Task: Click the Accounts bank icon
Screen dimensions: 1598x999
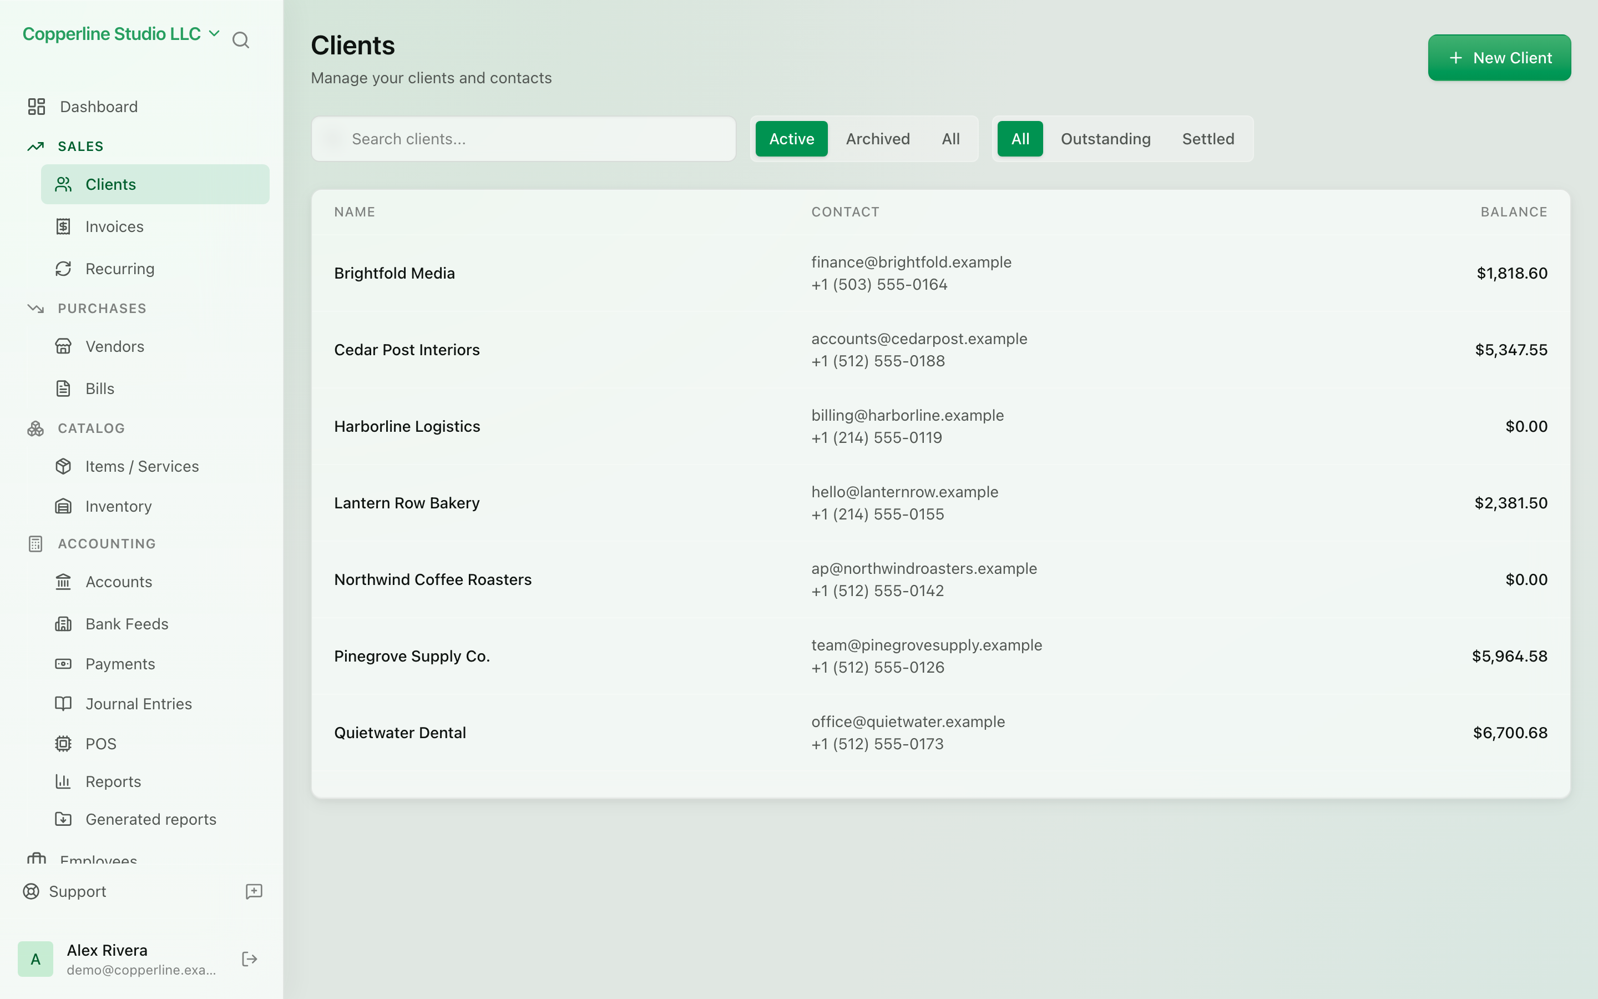Action: coord(63,582)
